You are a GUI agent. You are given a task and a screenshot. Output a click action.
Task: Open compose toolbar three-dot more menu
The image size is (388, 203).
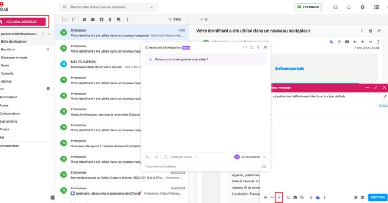tap(325, 197)
